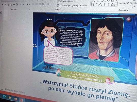
Task: Select the elbow arrow connector shape
Action: (x=101, y=1)
